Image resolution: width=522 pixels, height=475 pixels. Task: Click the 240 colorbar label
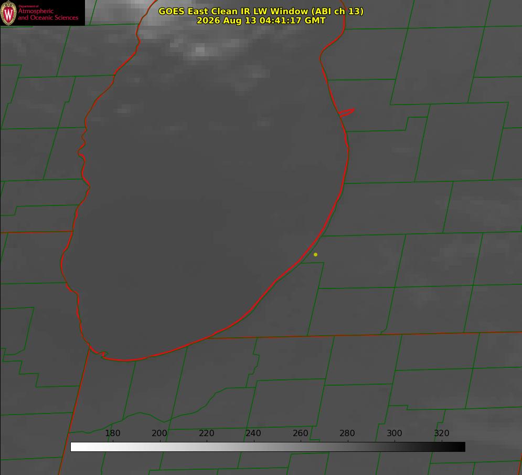(x=253, y=433)
